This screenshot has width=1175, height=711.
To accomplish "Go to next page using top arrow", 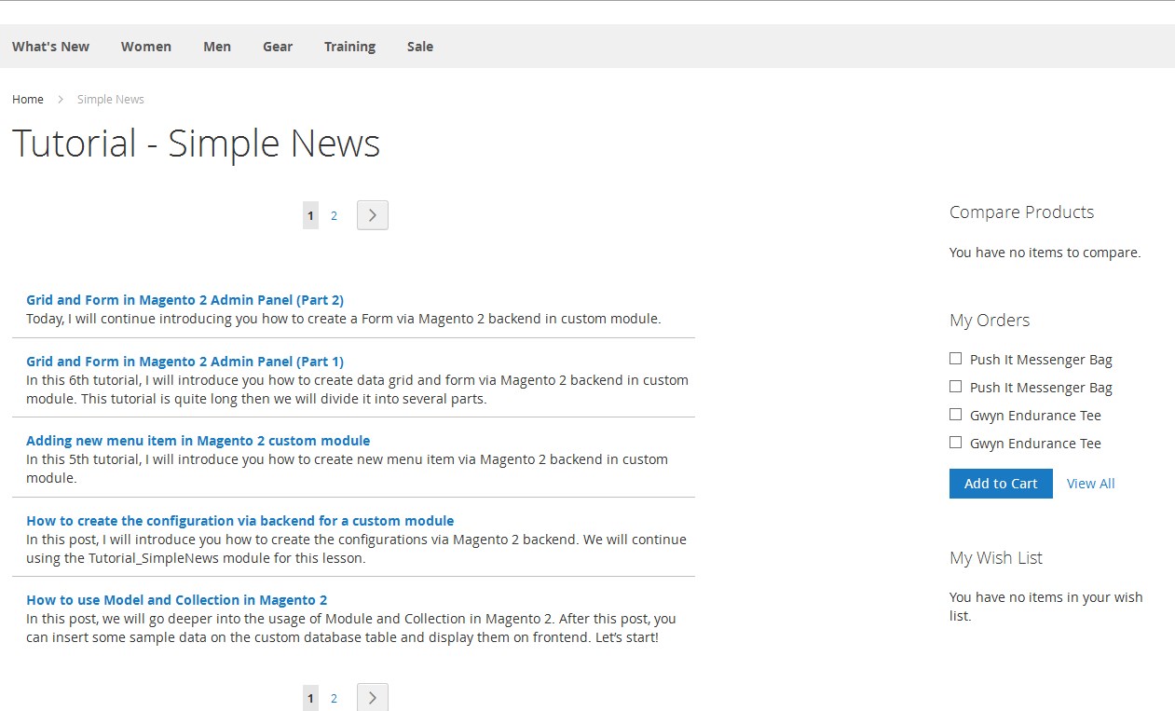I will 372,215.
